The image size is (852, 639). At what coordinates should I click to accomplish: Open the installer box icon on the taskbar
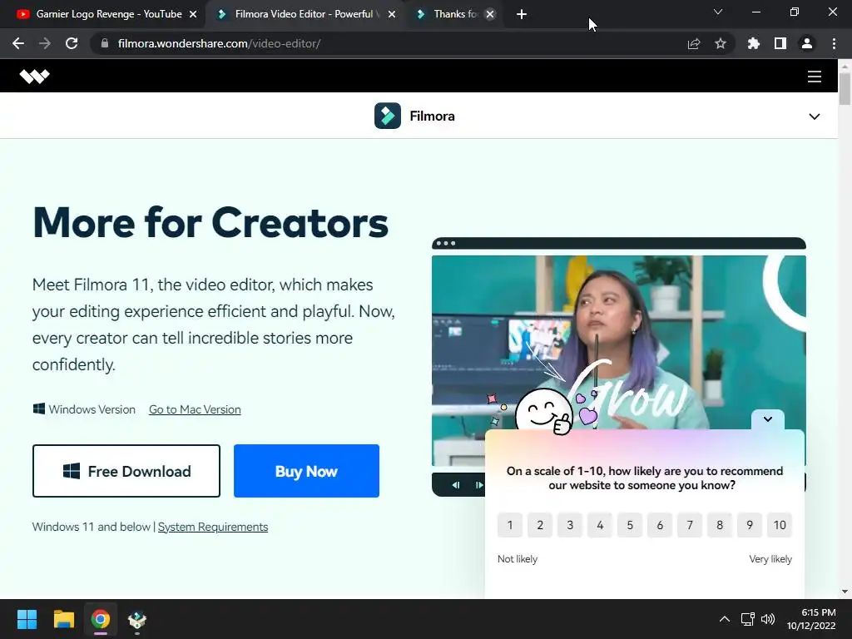point(137,619)
